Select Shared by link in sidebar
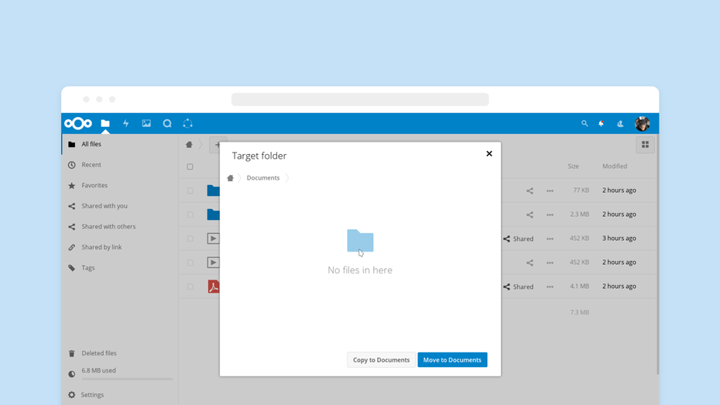The width and height of the screenshot is (720, 405). click(x=101, y=247)
